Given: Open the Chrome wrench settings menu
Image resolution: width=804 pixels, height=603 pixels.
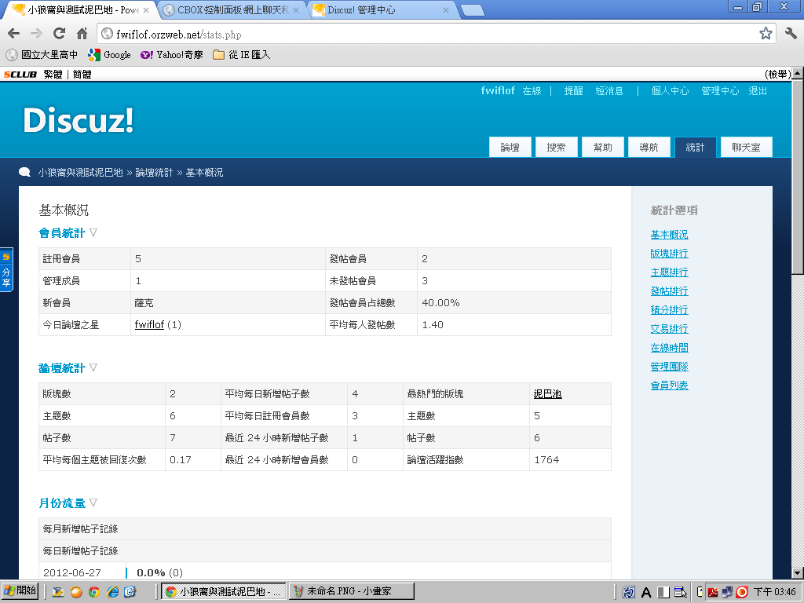Looking at the screenshot, I should (791, 34).
